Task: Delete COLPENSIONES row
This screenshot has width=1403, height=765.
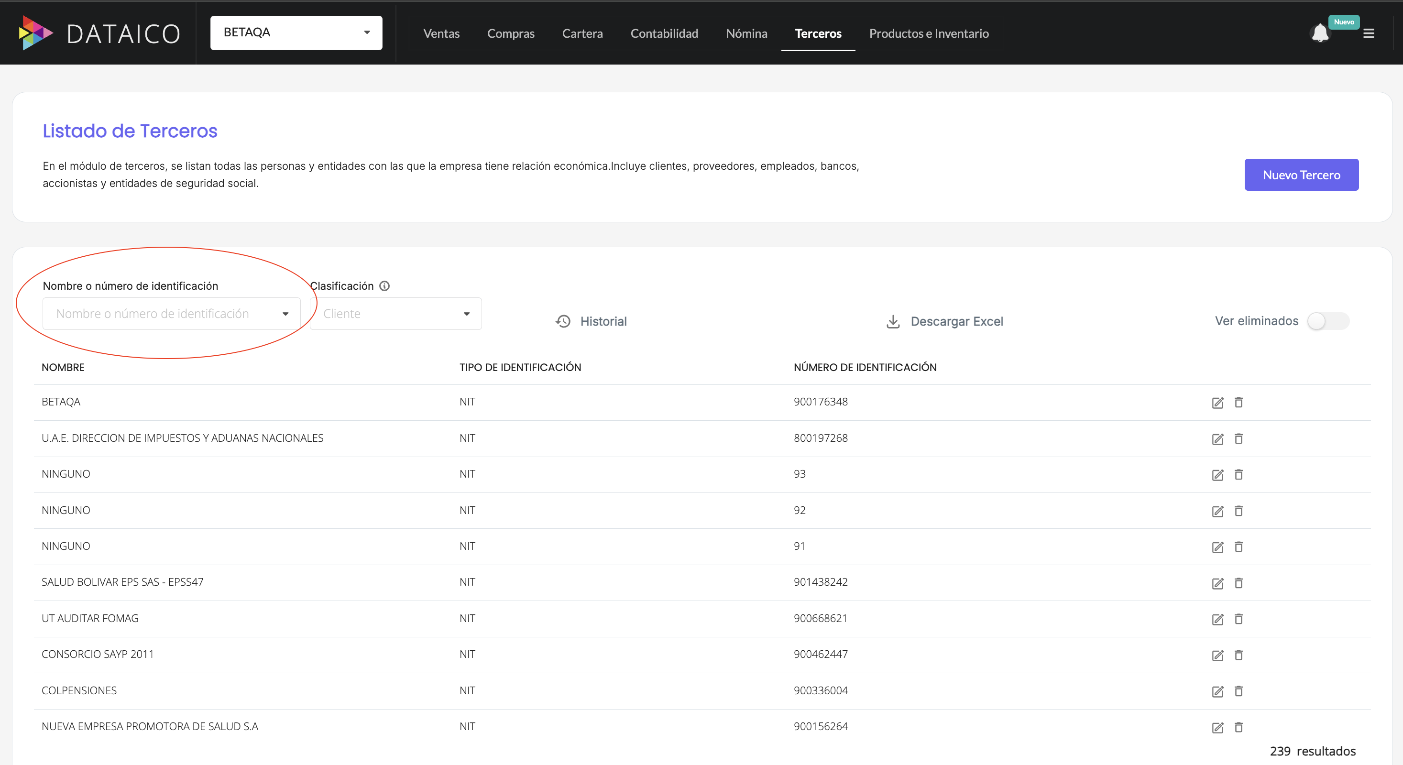Action: (x=1238, y=691)
